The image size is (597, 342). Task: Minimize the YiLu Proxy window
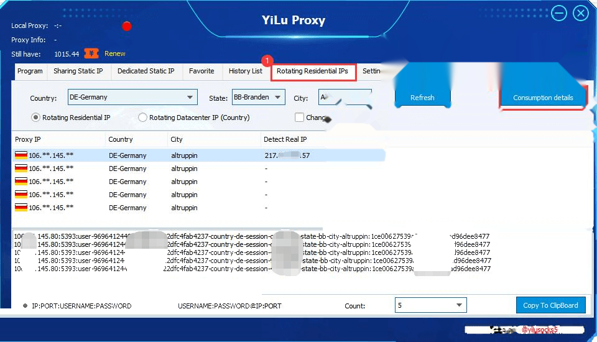[x=559, y=14]
